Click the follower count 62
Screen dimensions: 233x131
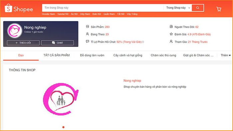[197, 27]
